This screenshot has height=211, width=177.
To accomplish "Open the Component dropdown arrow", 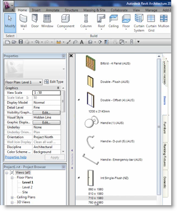I will [x=66, y=29].
